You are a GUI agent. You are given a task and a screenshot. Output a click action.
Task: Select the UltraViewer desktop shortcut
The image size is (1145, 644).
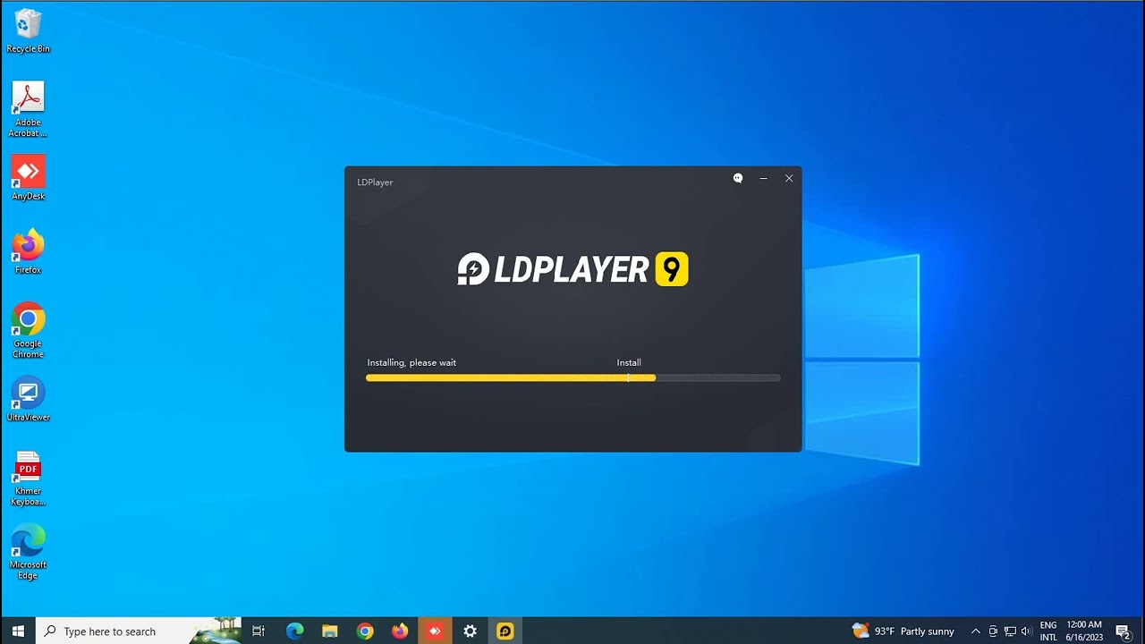coord(28,399)
